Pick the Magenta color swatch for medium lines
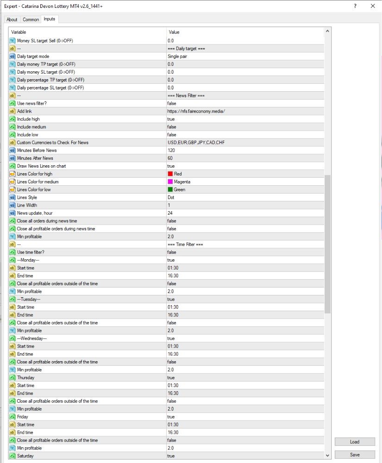The height and width of the screenshot is (463, 382). point(170,181)
